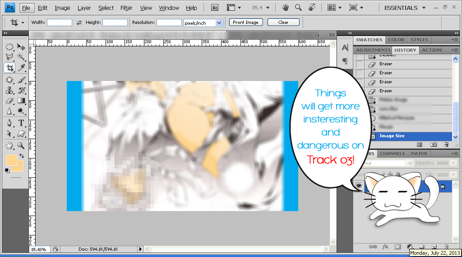Viewport: 462px width, 257px height.
Task: Click the Clear button
Action: pyautogui.click(x=283, y=23)
